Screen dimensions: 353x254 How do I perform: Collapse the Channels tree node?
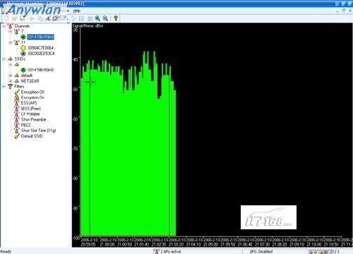pos(4,26)
